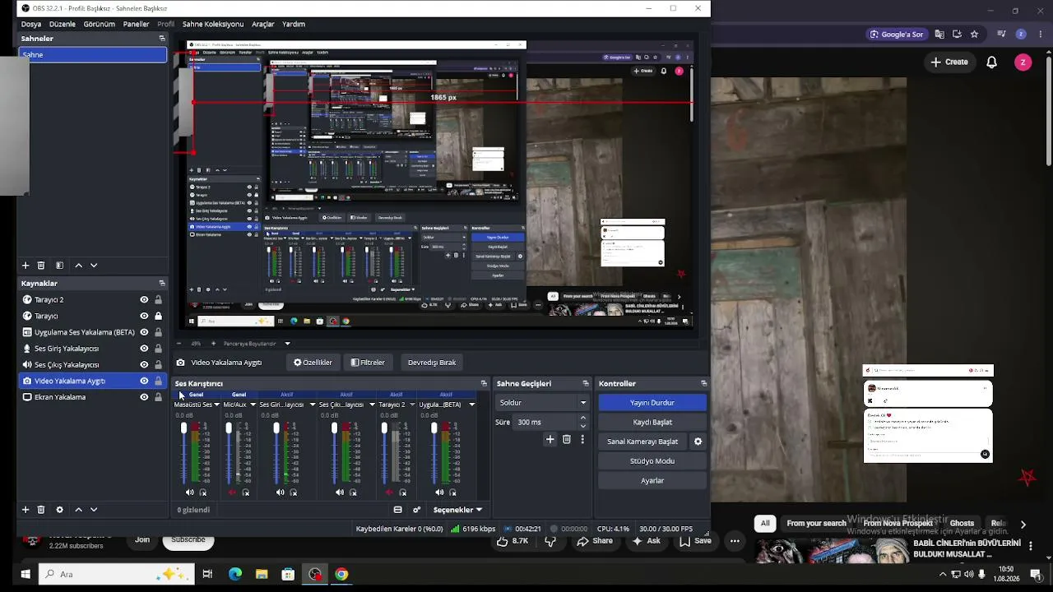Add a new source with the plus icon

26,510
